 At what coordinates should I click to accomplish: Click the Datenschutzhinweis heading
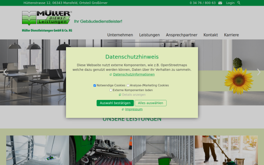coord(132,57)
